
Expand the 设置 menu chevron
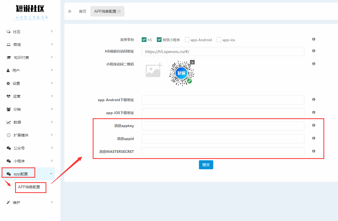52,83
